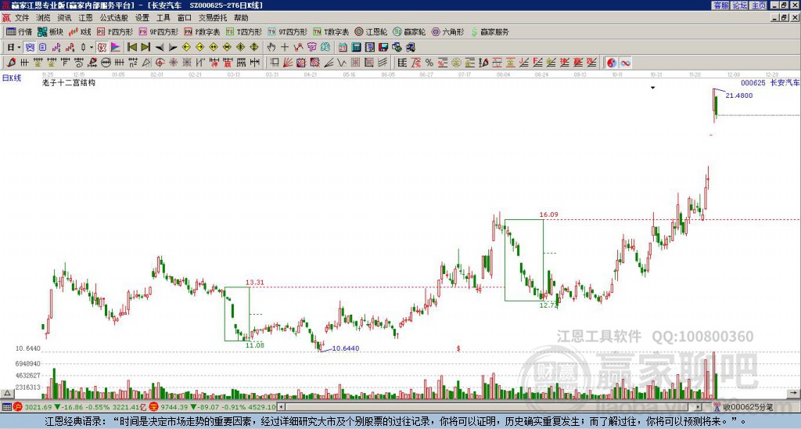Image resolution: width=801 pixels, height=429 pixels.
Task: Open the 文件 menu
Action: tap(22, 18)
